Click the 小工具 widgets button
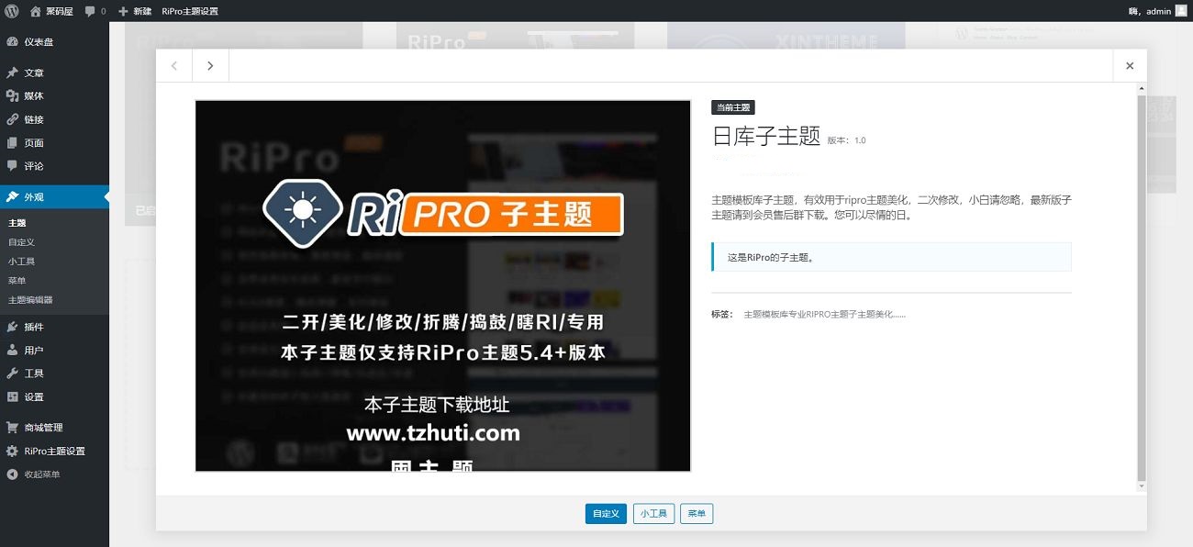 [654, 514]
